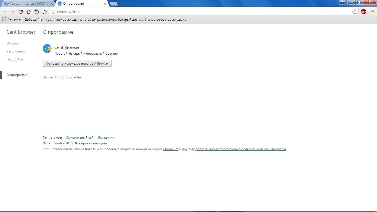This screenshot has width=377, height=212.
Task: Click Импортировать закладки link
Action: (165, 20)
